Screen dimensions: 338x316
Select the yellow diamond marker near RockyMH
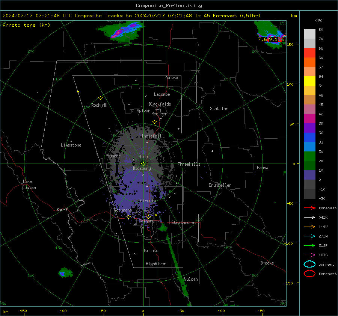tap(100, 98)
